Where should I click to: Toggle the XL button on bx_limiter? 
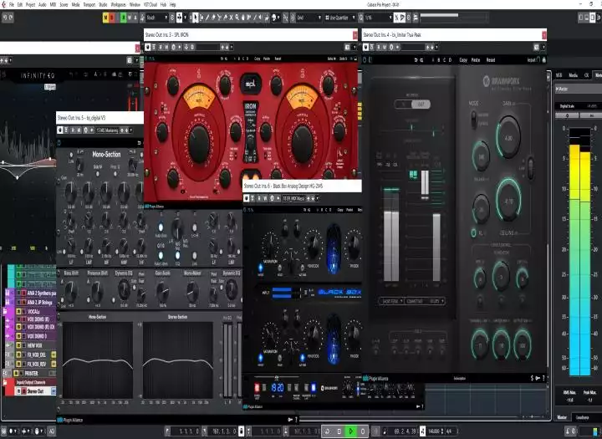[x=474, y=232]
